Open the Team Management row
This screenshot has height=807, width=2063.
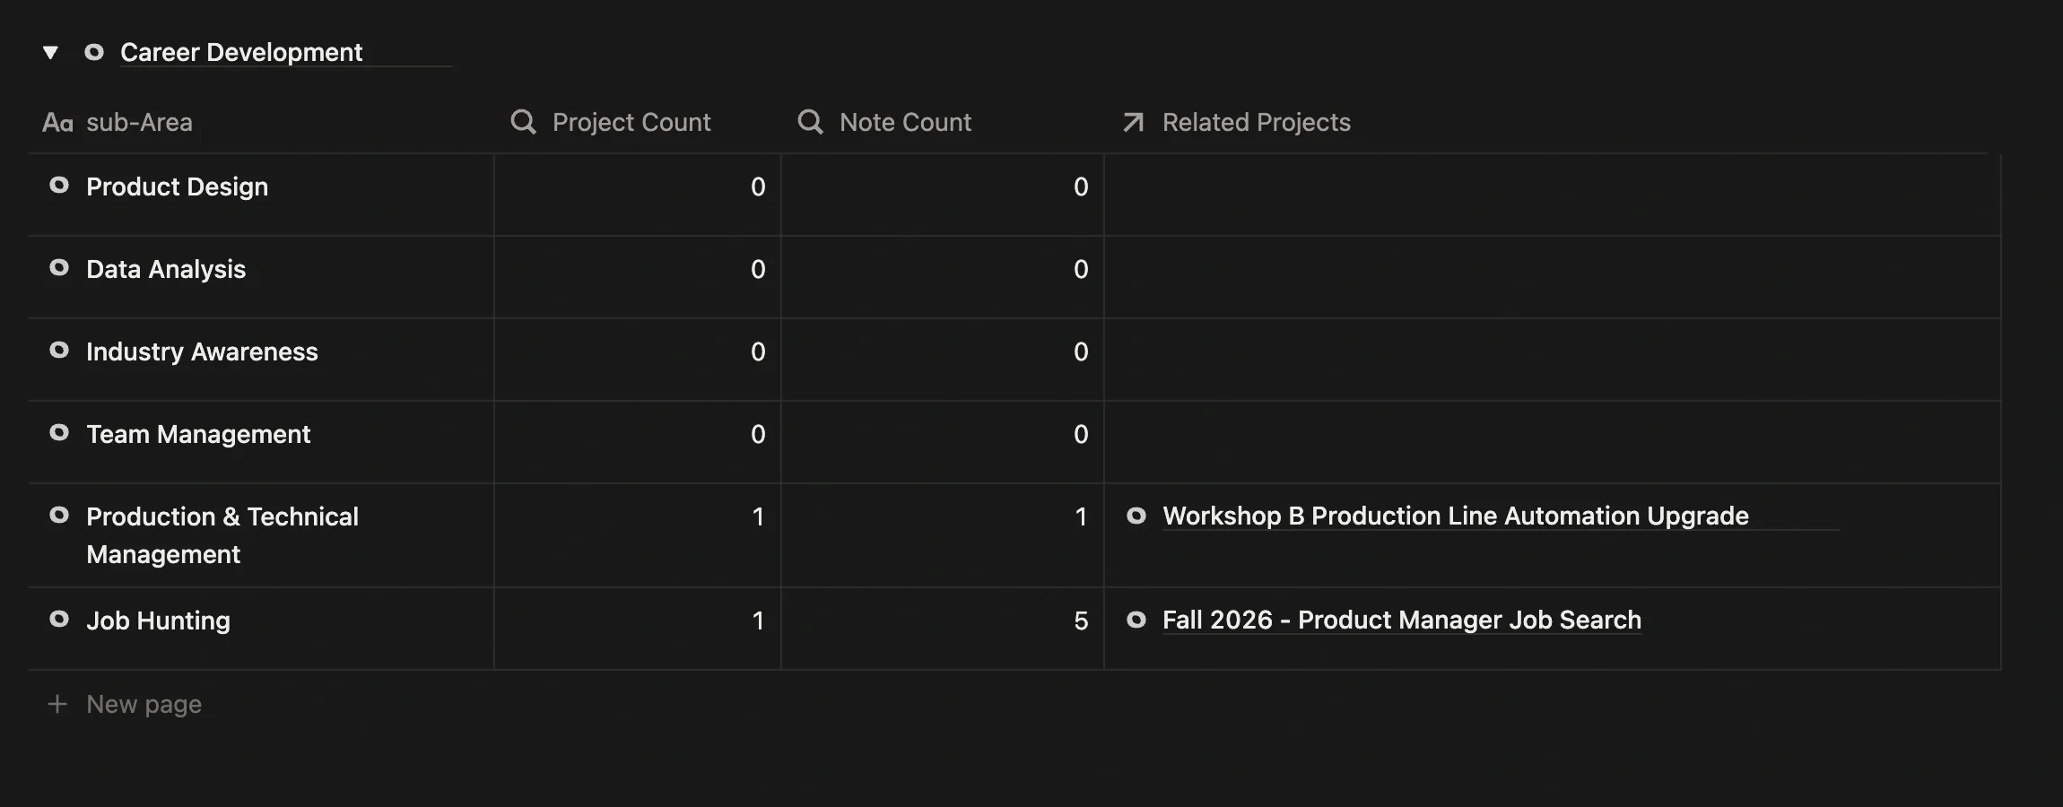pyautogui.click(x=198, y=434)
